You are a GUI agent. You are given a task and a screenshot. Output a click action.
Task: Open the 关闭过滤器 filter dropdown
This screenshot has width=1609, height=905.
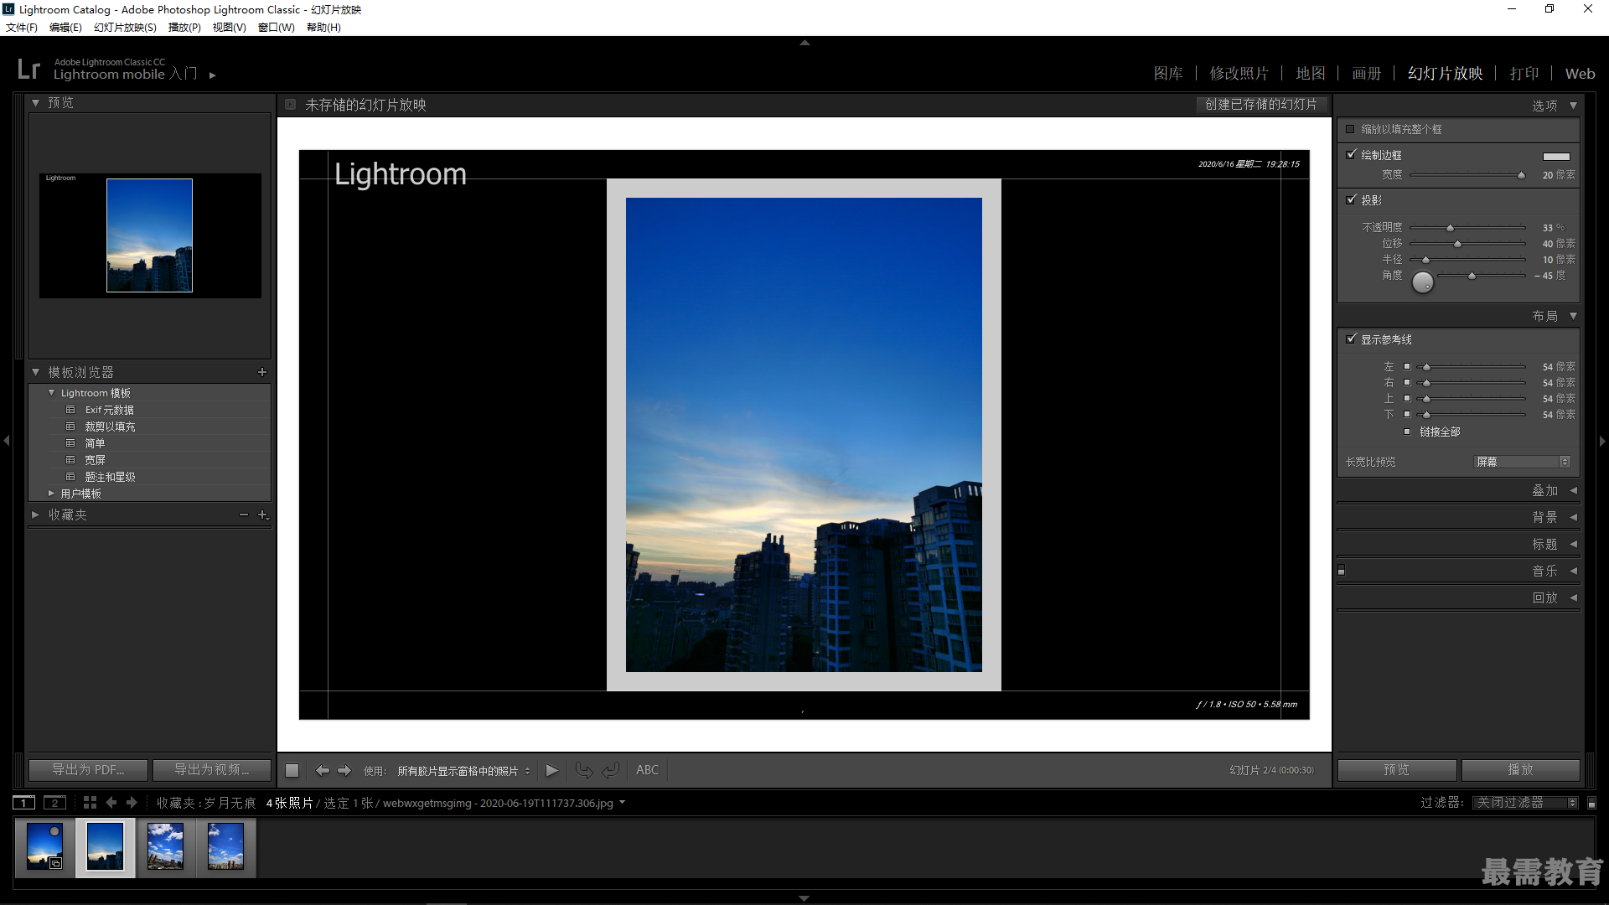(x=1525, y=803)
